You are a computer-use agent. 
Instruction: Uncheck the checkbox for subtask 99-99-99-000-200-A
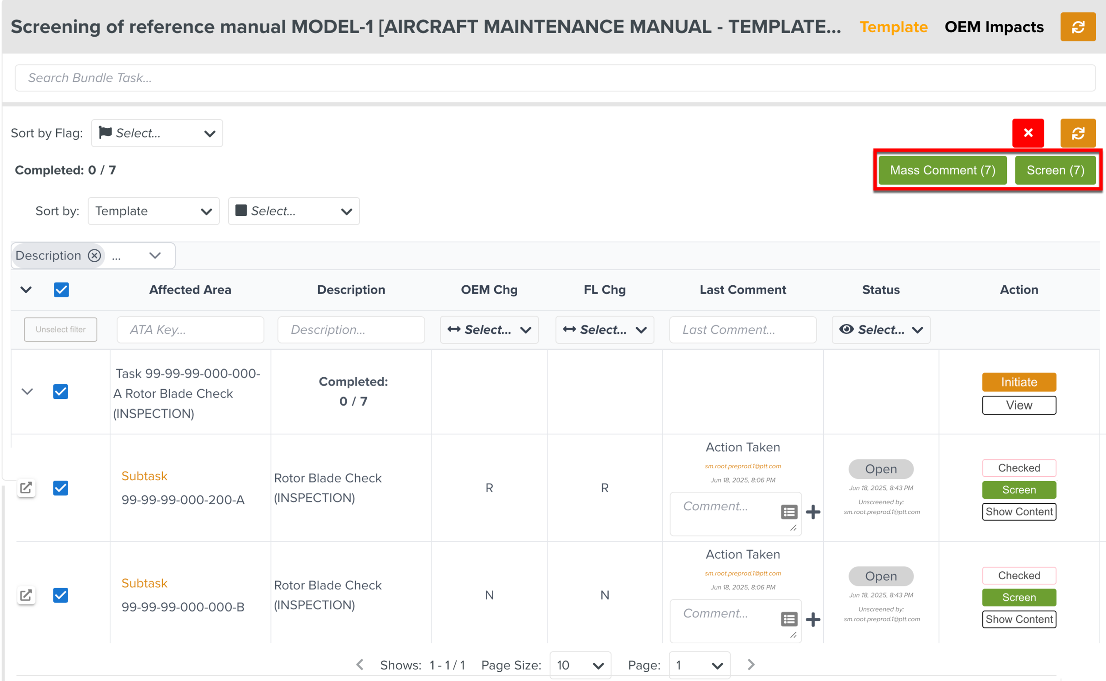click(x=60, y=488)
